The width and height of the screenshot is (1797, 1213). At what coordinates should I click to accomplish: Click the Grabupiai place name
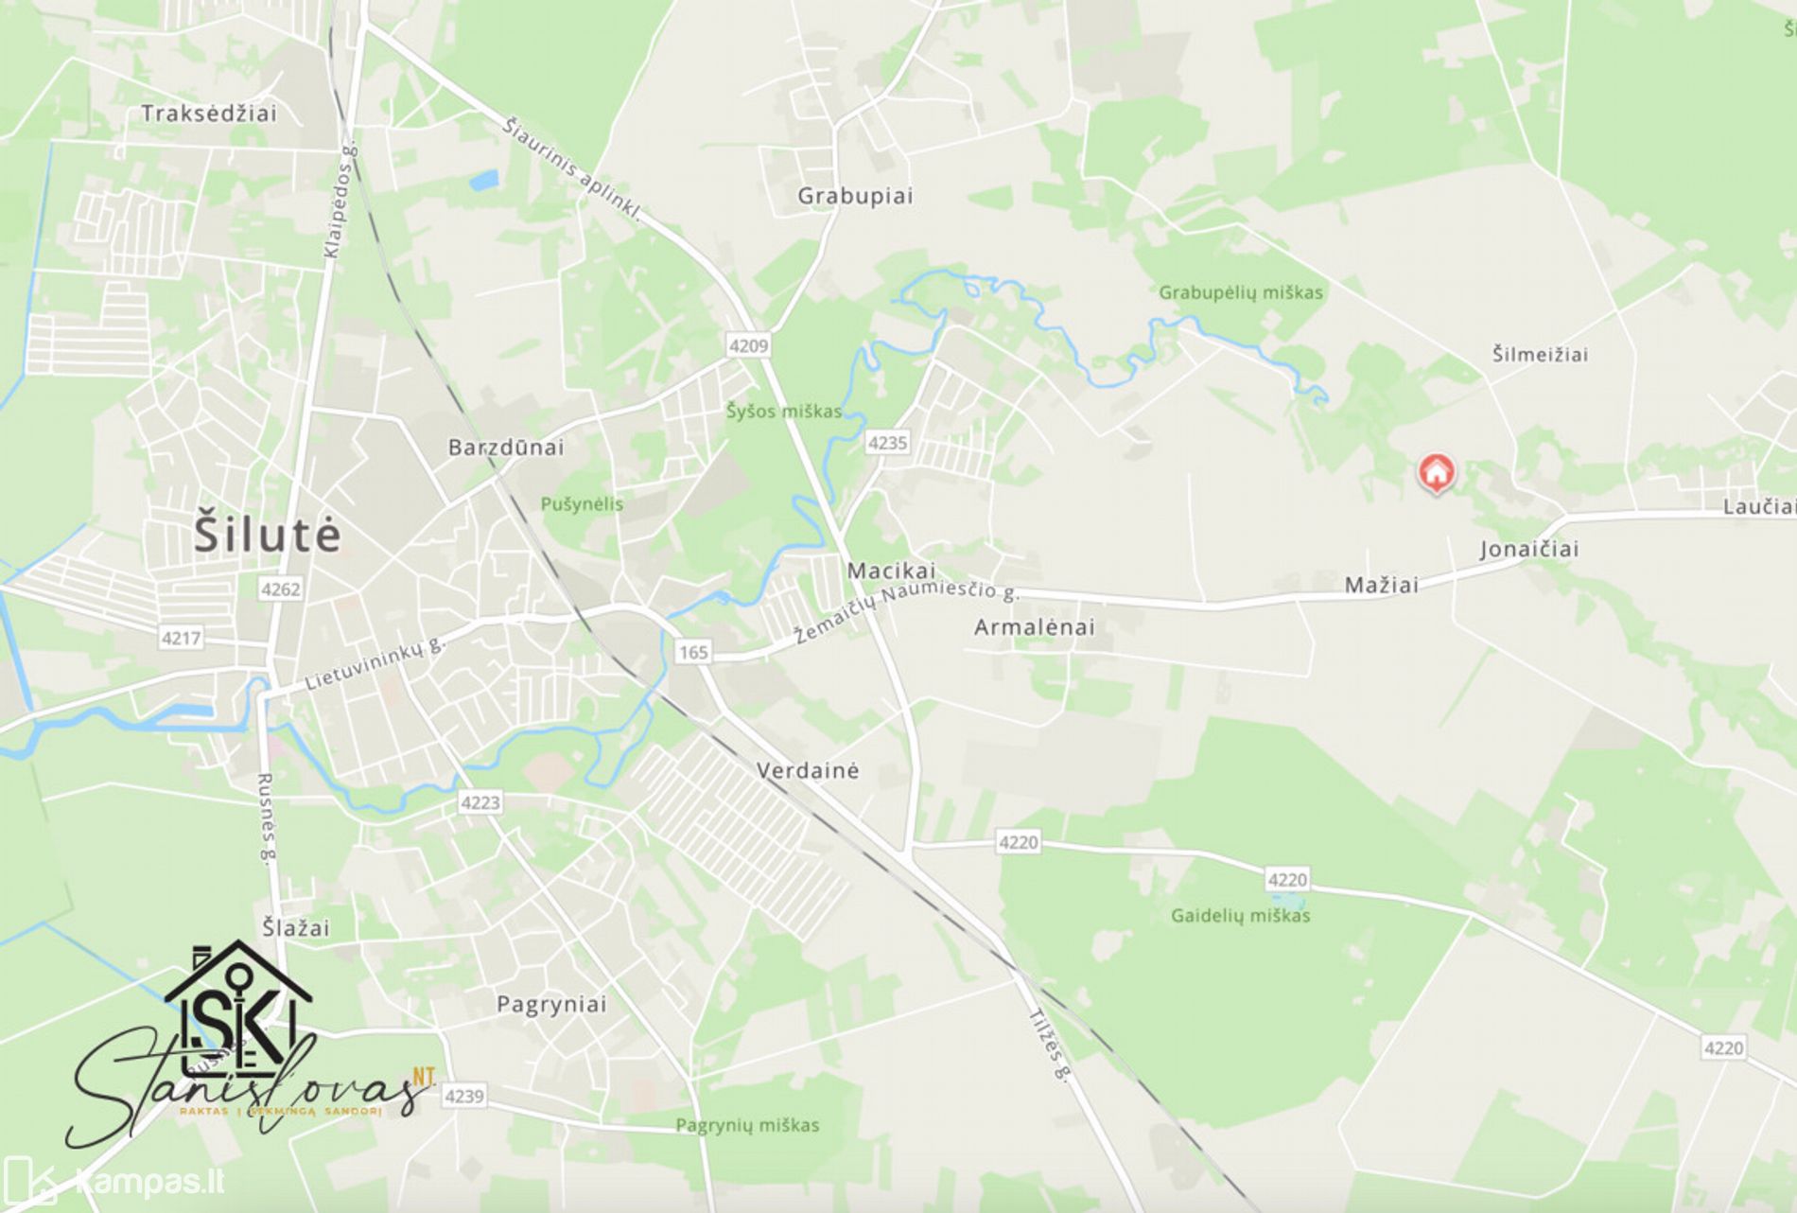click(x=855, y=196)
